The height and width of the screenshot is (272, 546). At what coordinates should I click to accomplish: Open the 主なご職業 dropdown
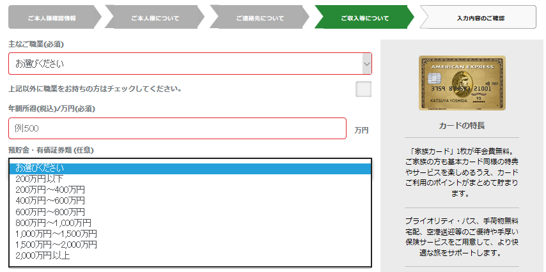185,64
